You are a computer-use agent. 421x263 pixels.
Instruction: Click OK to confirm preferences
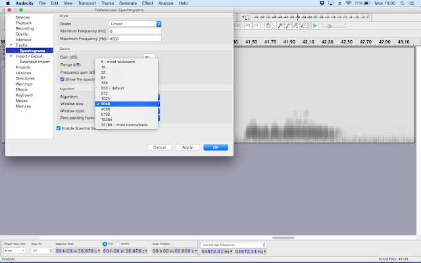(x=216, y=147)
